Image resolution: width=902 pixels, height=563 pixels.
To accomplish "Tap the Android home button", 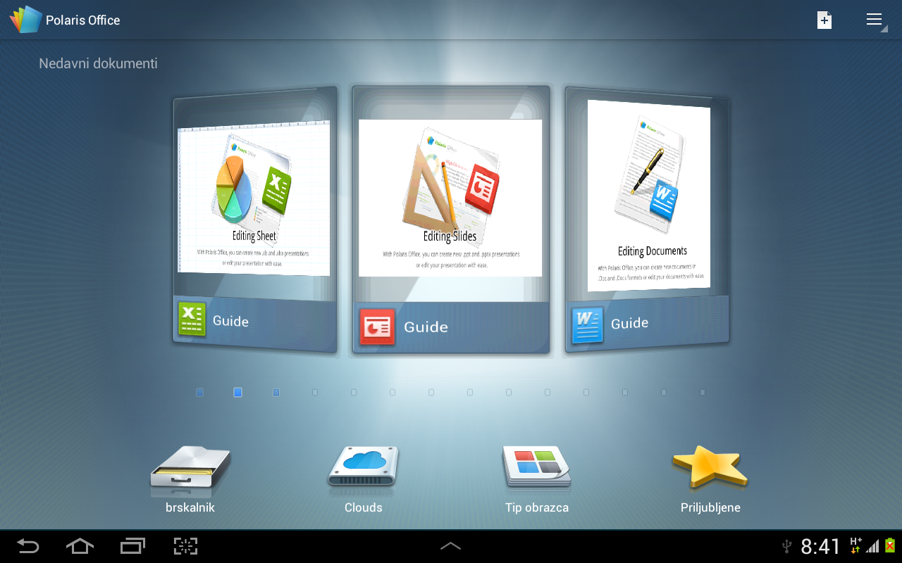I will [80, 546].
